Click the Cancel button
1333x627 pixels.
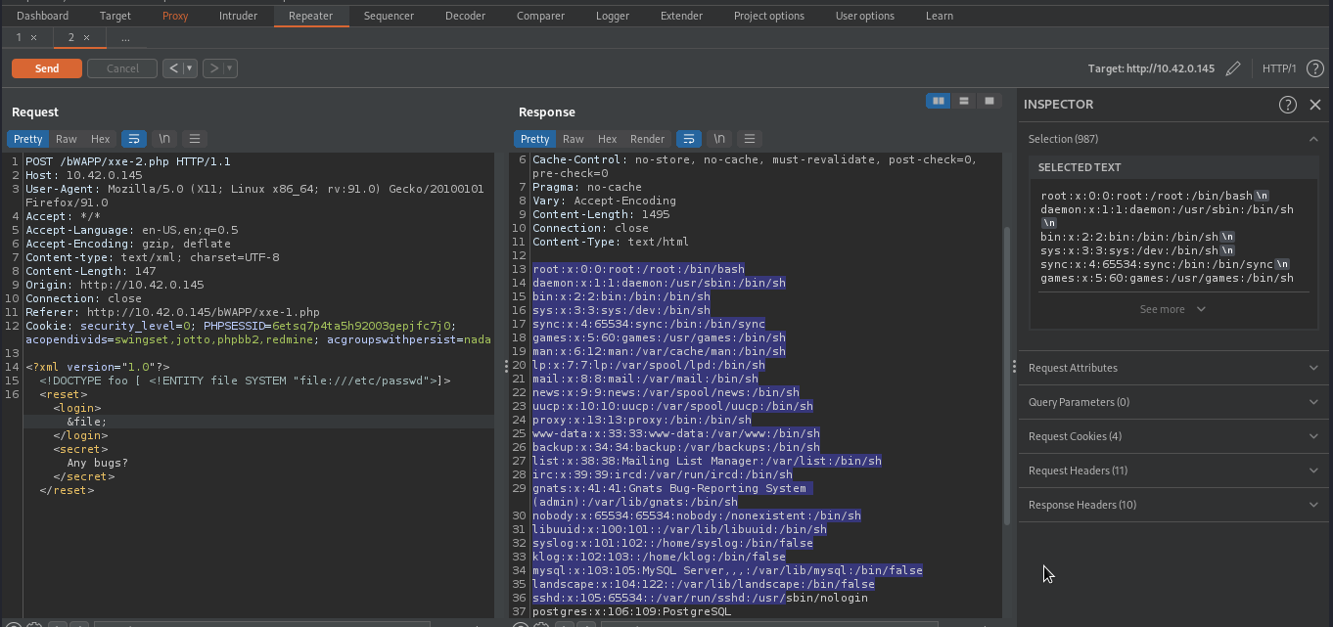[x=122, y=68]
